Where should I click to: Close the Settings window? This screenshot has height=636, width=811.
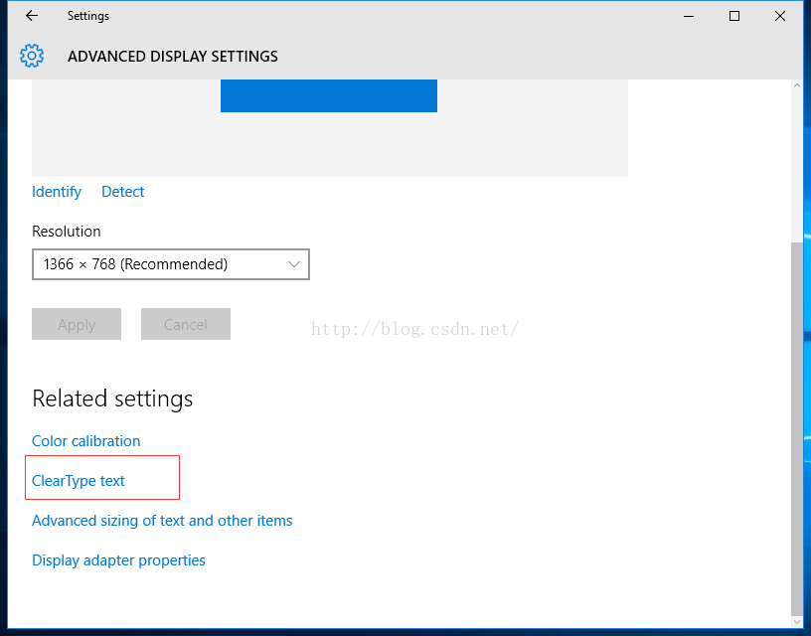pos(780,16)
